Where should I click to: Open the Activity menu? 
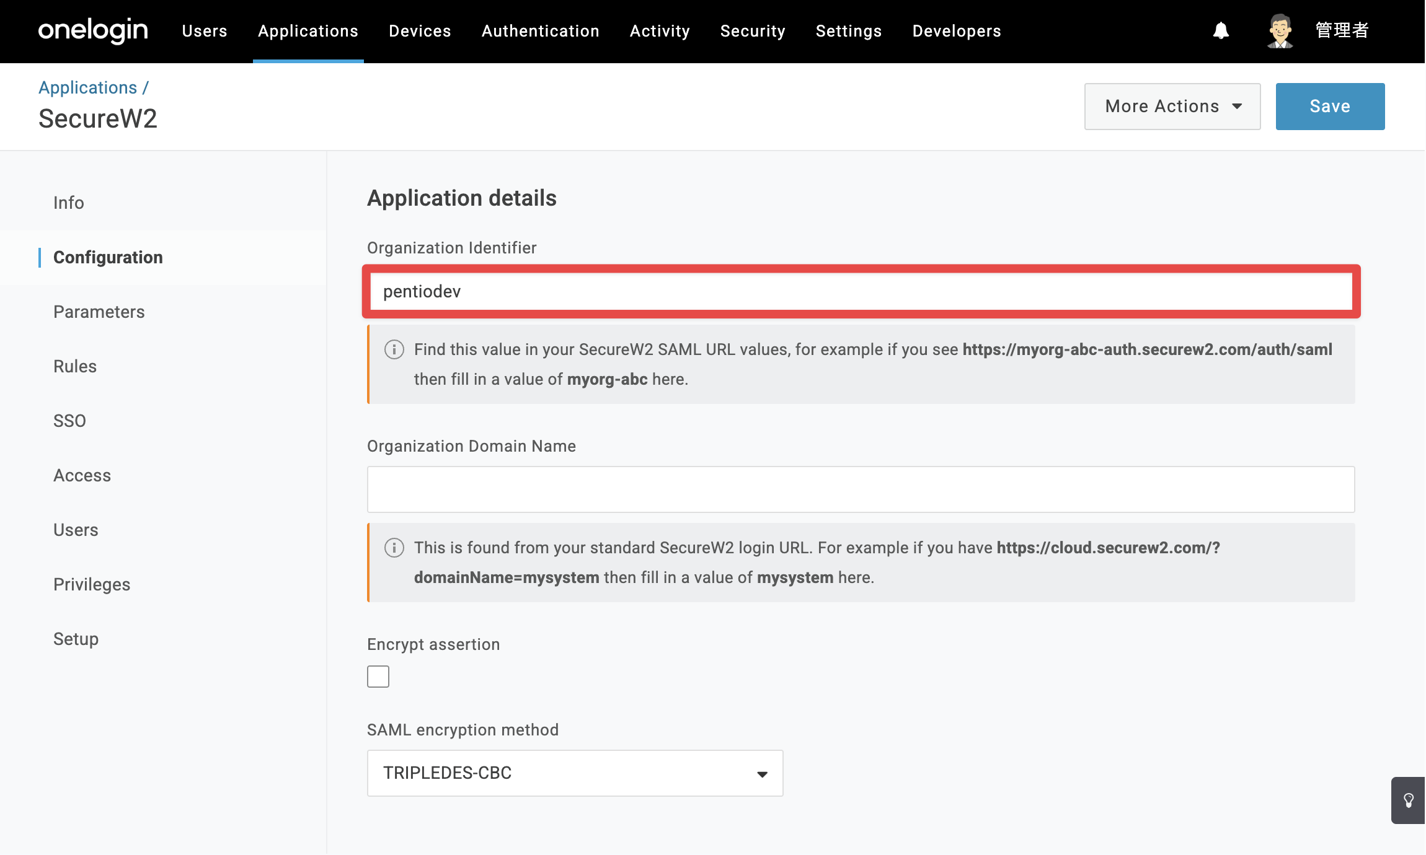pos(660,31)
